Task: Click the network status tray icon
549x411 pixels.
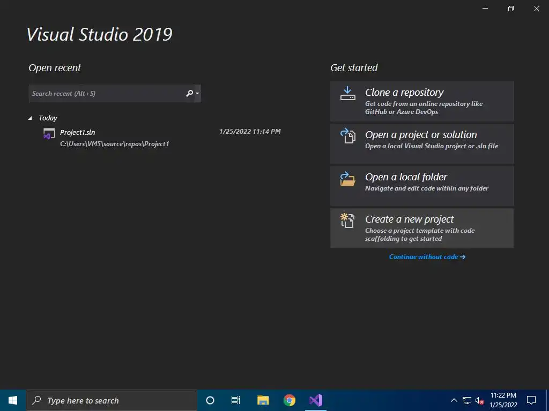Action: (x=467, y=400)
